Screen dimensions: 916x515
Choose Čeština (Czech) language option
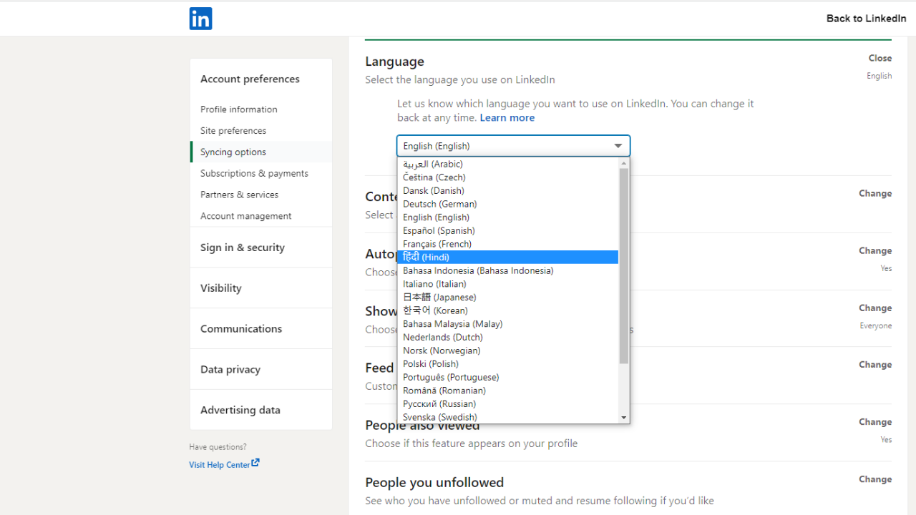pyautogui.click(x=507, y=177)
